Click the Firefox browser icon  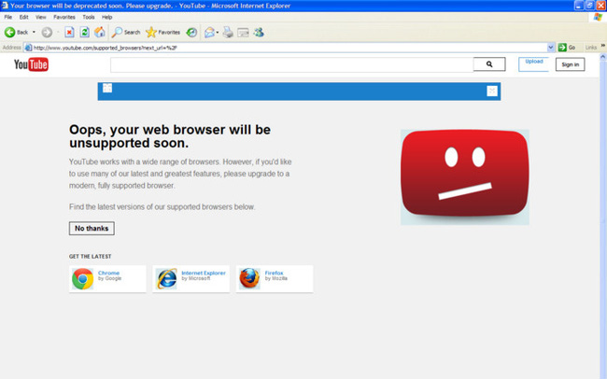pyautogui.click(x=249, y=279)
